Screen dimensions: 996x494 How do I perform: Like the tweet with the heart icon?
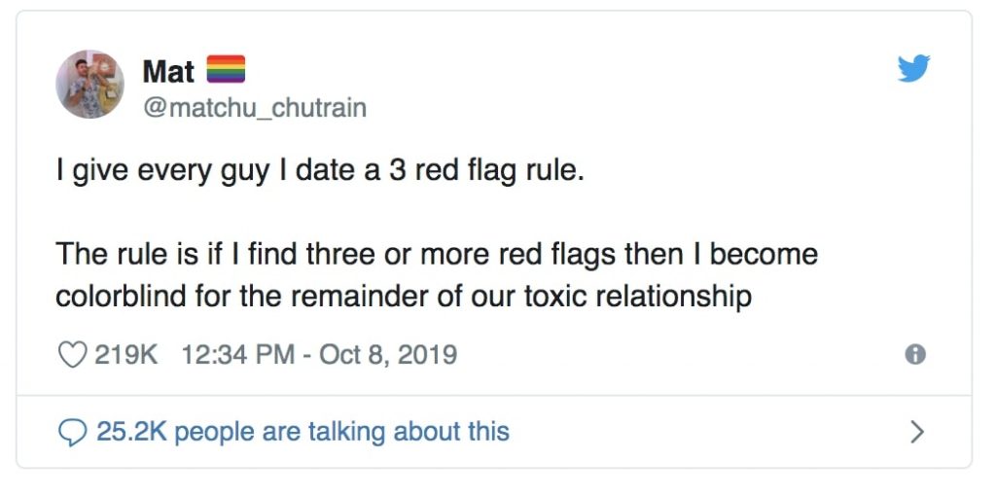click(x=72, y=354)
